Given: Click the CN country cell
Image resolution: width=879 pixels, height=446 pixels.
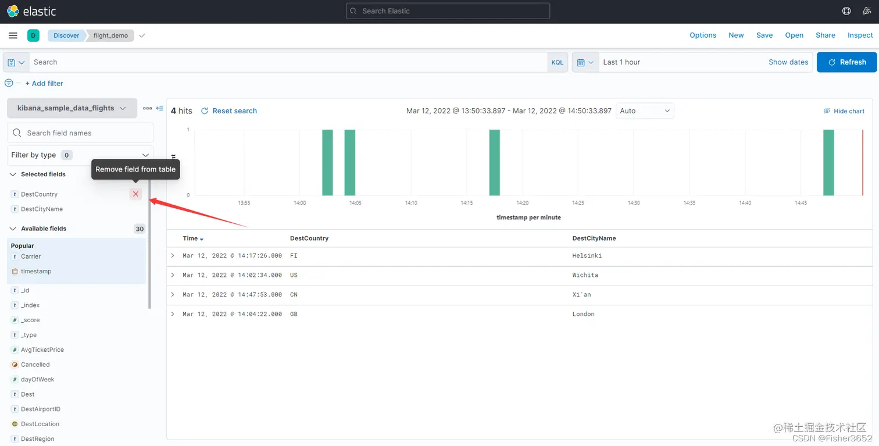Looking at the screenshot, I should pyautogui.click(x=294, y=295).
